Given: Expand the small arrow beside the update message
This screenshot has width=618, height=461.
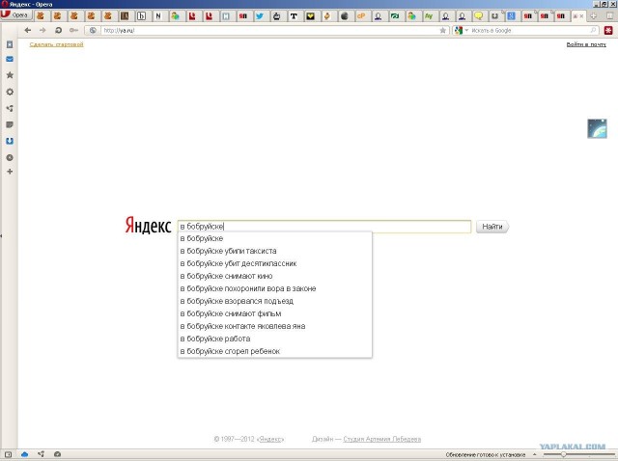Looking at the screenshot, I should pyautogui.click(x=534, y=454).
